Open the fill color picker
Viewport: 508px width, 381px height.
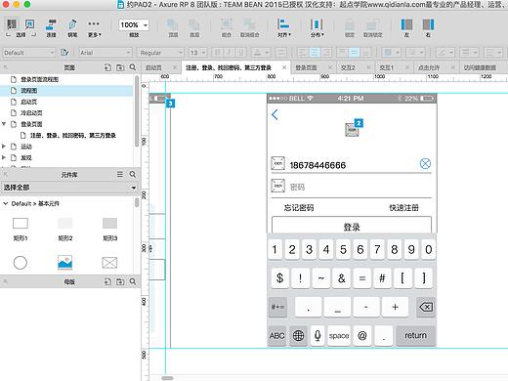tap(391, 53)
